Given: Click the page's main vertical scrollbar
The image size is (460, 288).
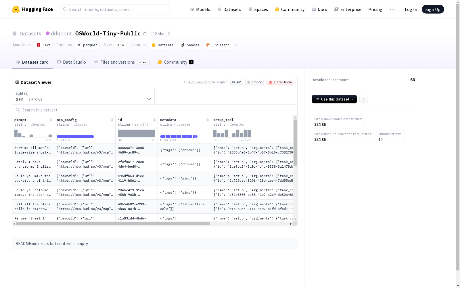Looking at the screenshot, I should pos(458,137).
